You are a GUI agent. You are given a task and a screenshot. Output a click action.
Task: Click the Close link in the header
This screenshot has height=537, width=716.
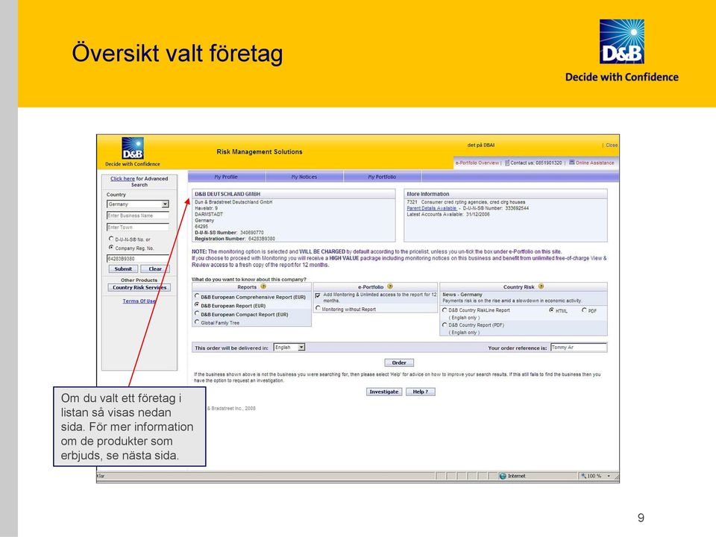tap(612, 145)
